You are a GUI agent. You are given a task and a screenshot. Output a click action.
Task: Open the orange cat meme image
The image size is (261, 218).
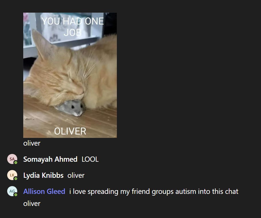[x=70, y=75]
